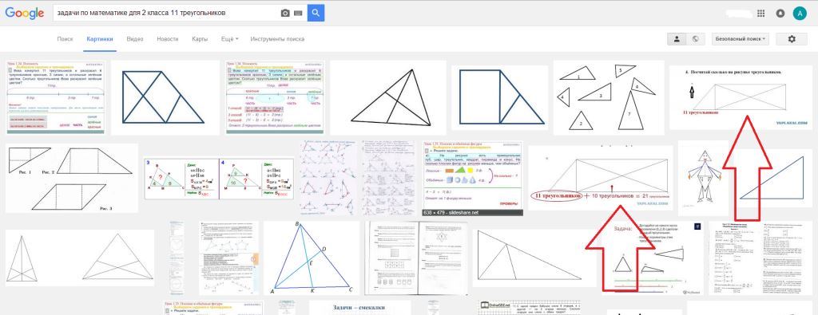Open the blue triangle ABC with point E
This screenshot has height=315, width=818.
click(312, 258)
